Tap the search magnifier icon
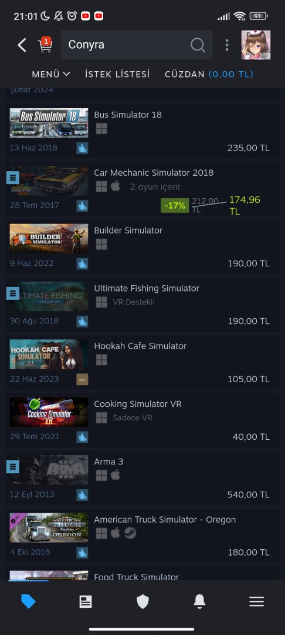The height and width of the screenshot is (635, 285). point(198,45)
